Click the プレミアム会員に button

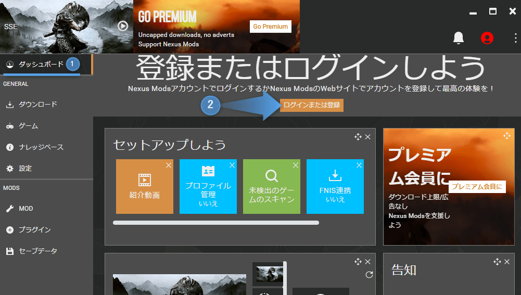click(477, 187)
